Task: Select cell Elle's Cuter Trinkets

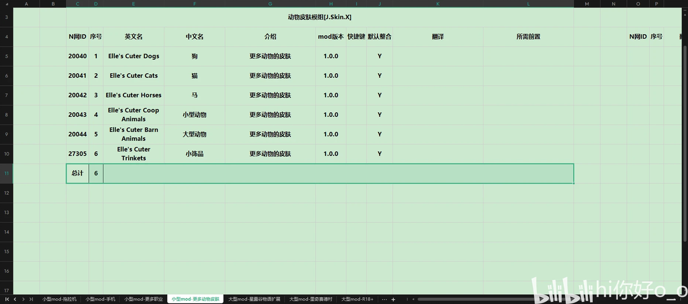Action: 134,154
